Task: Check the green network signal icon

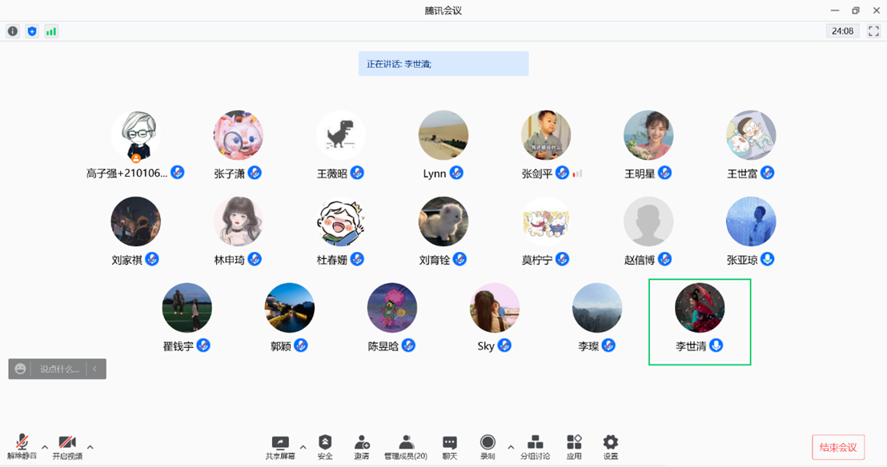Action: pos(51,31)
